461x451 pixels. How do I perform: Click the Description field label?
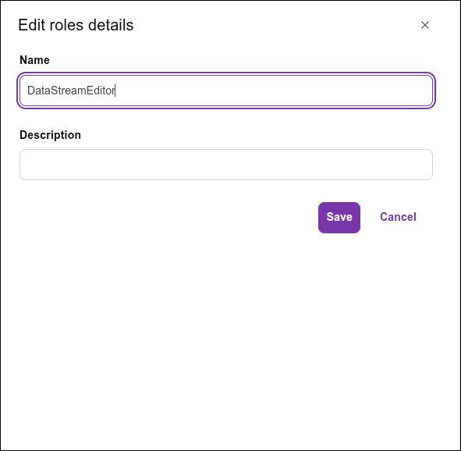(x=50, y=135)
